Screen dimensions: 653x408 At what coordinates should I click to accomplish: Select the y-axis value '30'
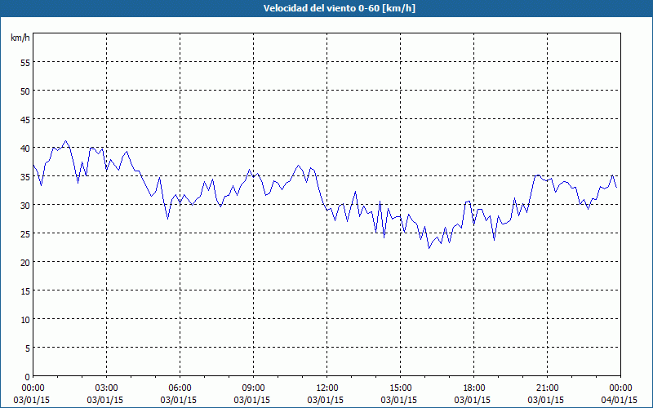(x=25, y=206)
